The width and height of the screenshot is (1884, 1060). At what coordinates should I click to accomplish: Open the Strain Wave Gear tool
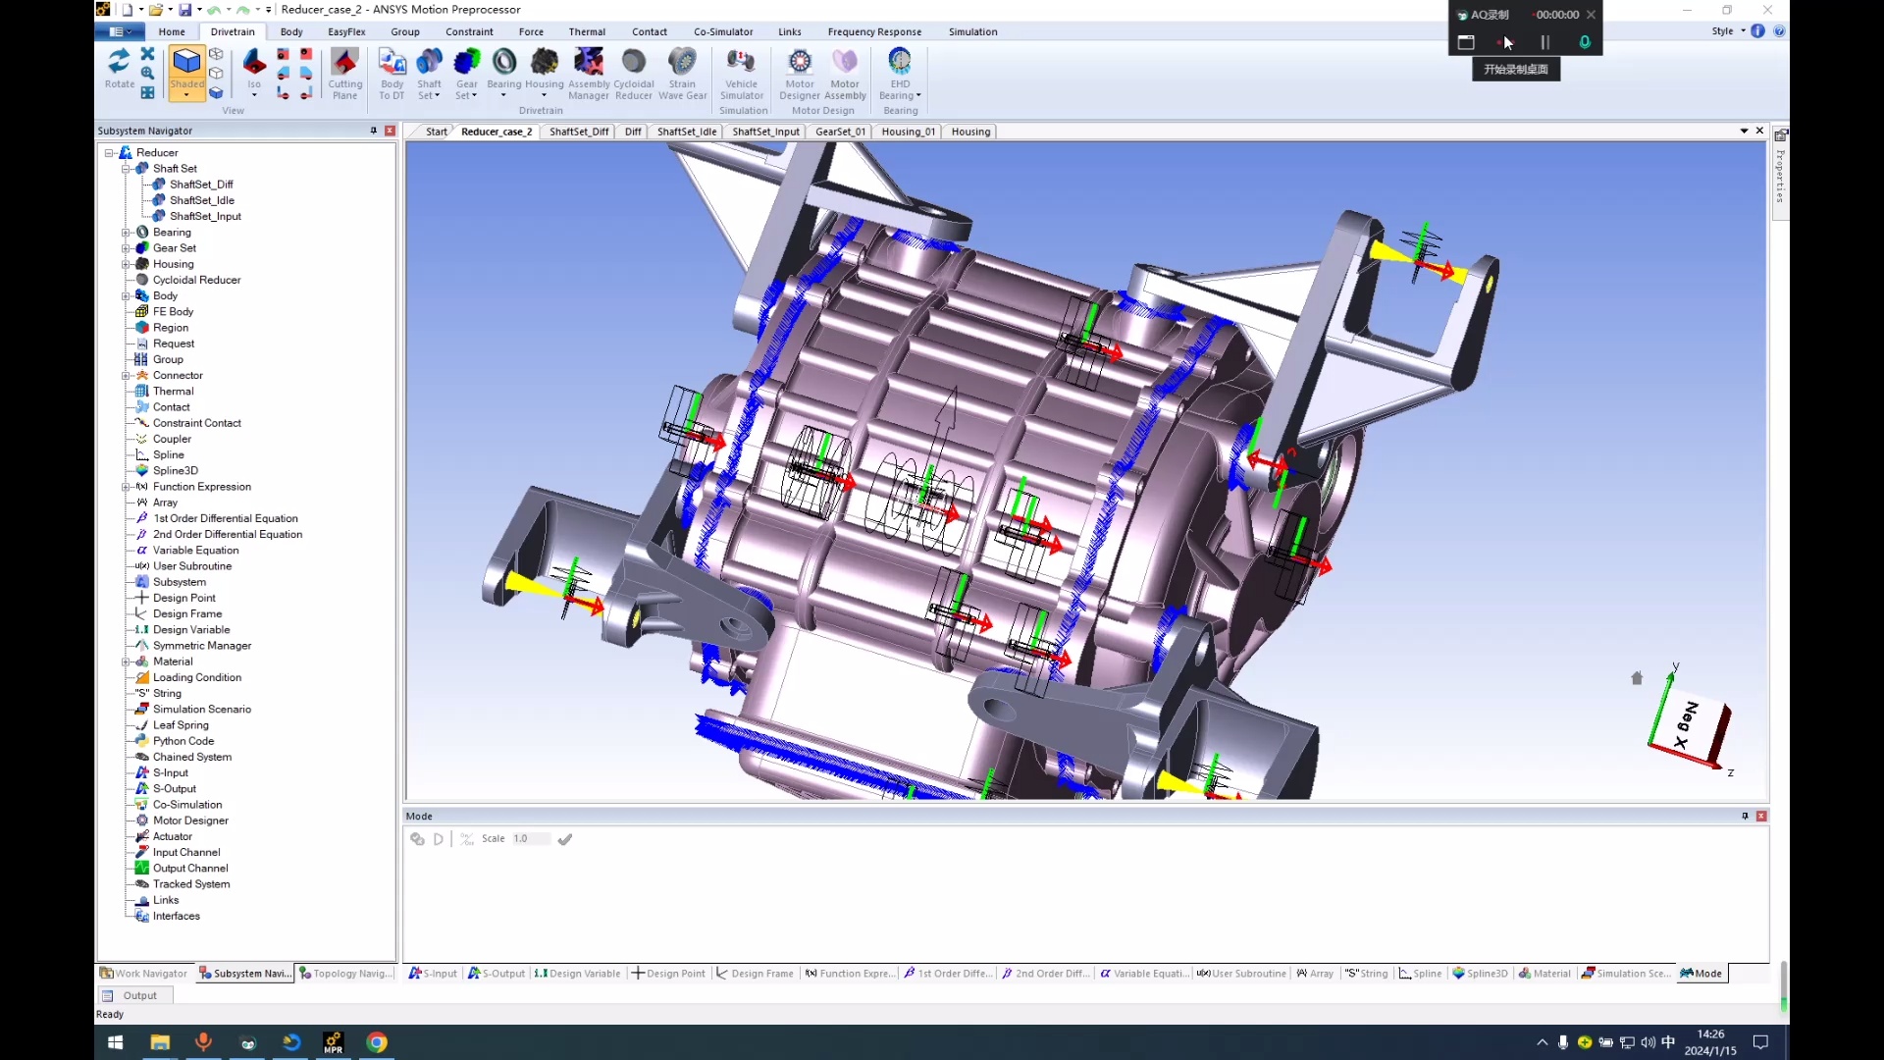point(682,74)
